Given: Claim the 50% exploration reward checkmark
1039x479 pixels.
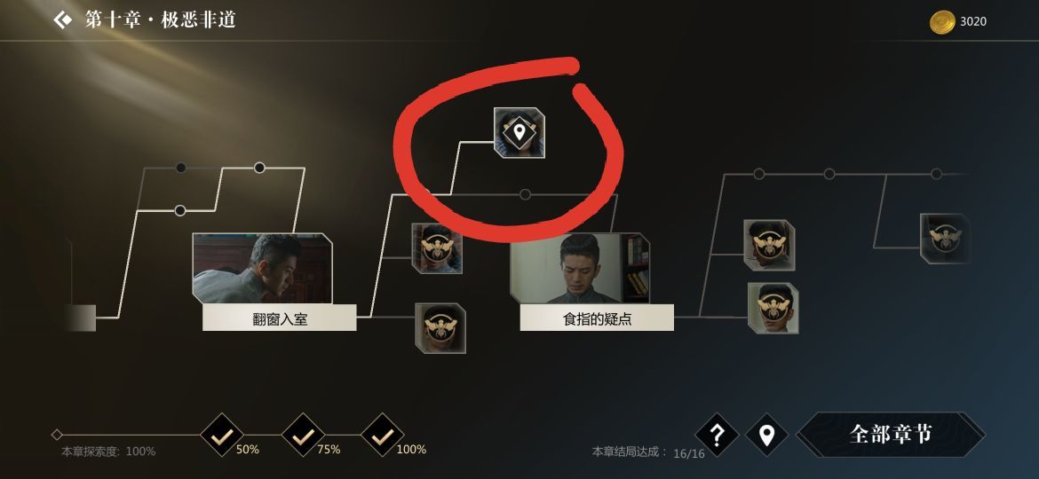Looking at the screenshot, I should click(x=221, y=436).
